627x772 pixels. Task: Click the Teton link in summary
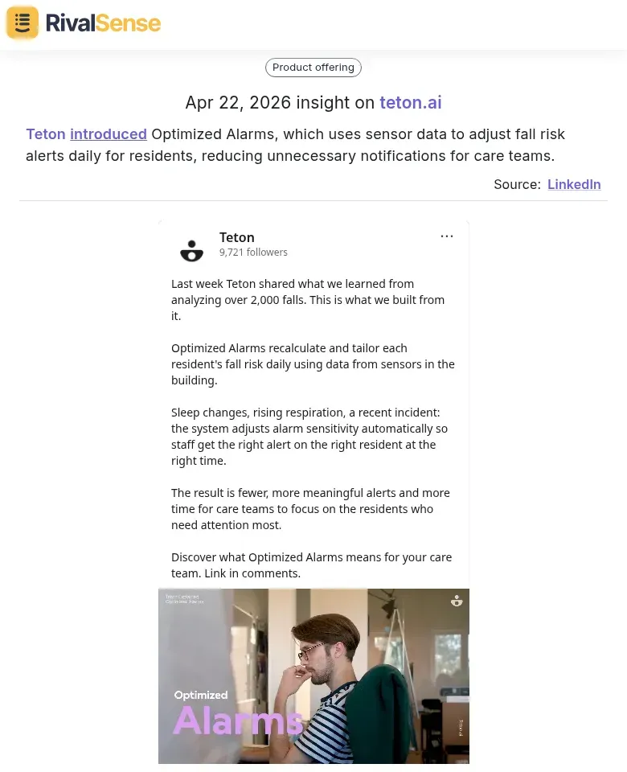pyautogui.click(x=46, y=134)
